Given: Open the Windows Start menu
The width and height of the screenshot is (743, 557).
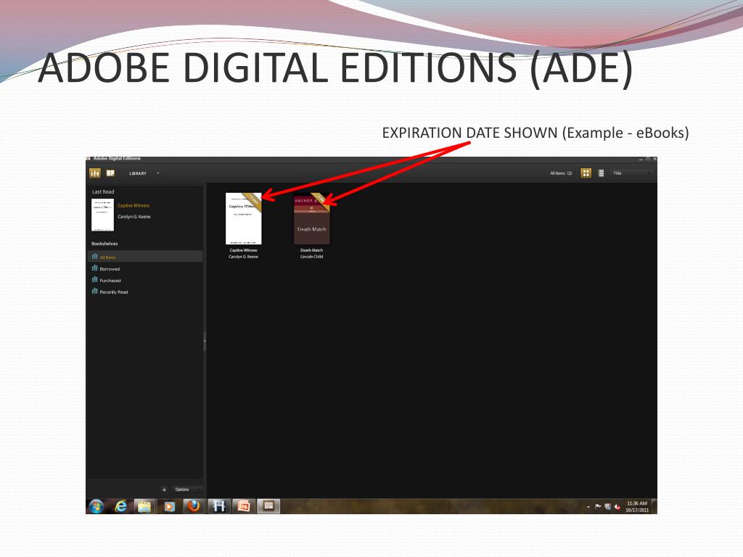Looking at the screenshot, I should [x=97, y=506].
